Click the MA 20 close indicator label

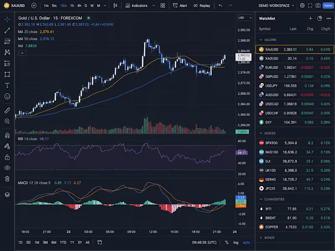28,32
